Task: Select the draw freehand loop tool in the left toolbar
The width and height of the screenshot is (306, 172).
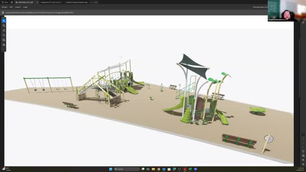Action: 4,35
